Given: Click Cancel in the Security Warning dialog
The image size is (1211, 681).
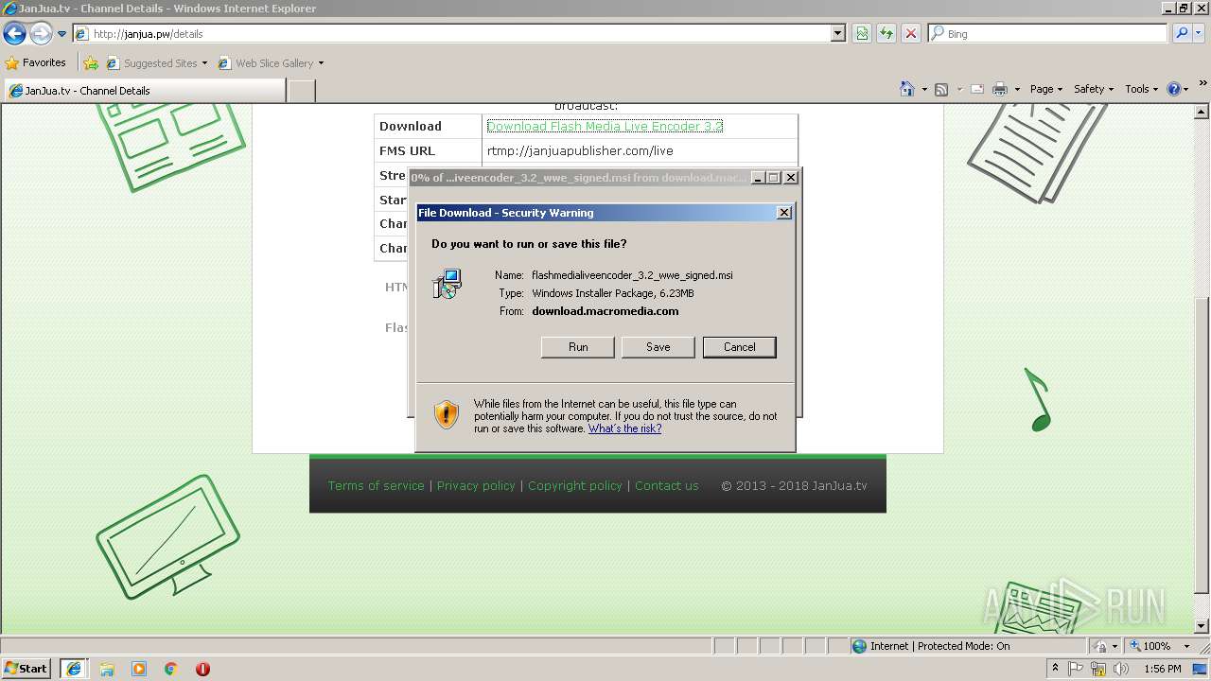Looking at the screenshot, I should click(739, 347).
